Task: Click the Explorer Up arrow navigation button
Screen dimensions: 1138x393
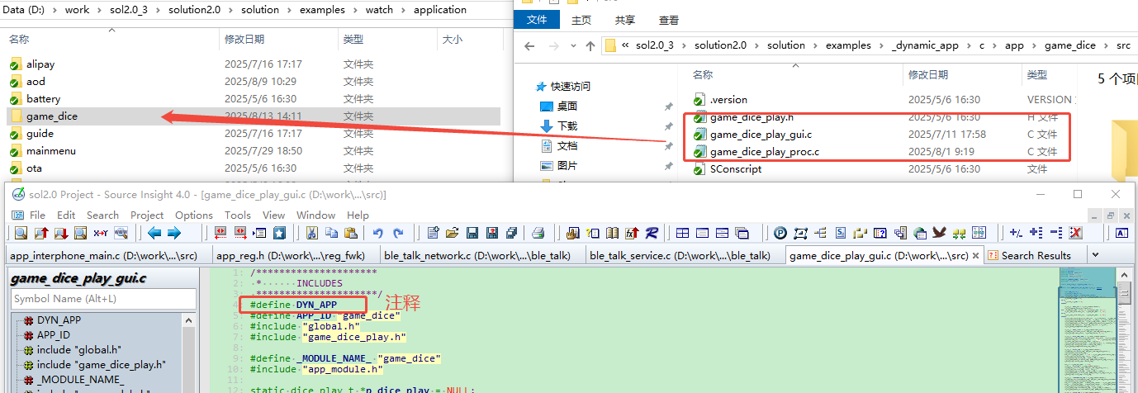Action: [x=590, y=45]
